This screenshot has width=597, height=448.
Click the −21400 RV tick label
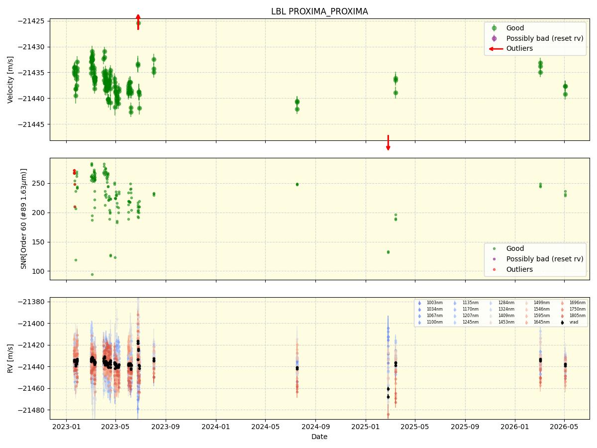[32, 324]
